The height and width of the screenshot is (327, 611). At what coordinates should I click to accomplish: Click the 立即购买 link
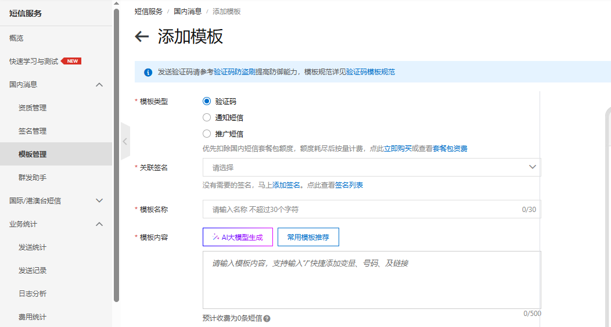point(397,149)
